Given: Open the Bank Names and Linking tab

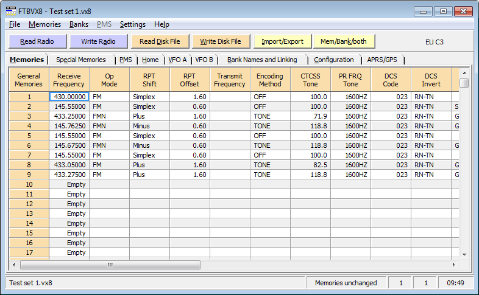Looking at the screenshot, I should point(262,60).
